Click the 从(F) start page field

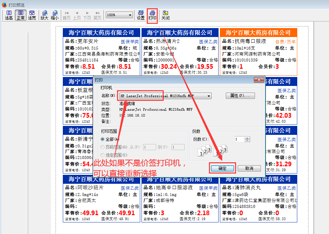coord(149,147)
